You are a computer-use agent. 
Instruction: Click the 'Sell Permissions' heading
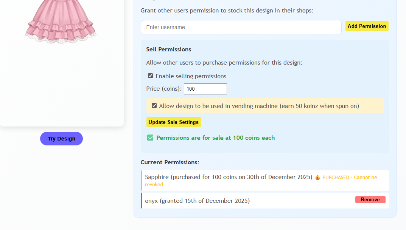[169, 49]
